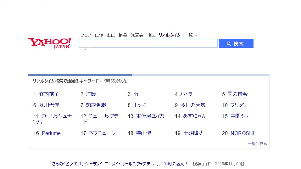This screenshot has width=301, height=169.
Task: Open trending keyword プリッツ
Action: 238,105
